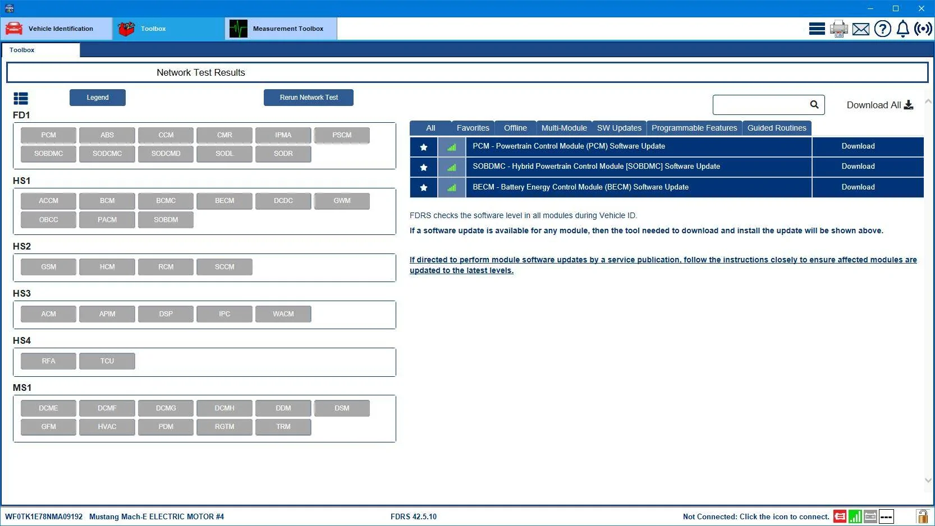Select the All filter tab

pos(430,128)
